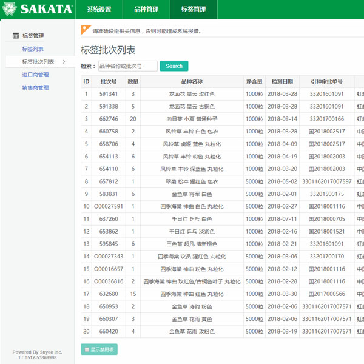364x364 pixels.
Task: Click the SAKATA logo icon
Action: tap(11, 9)
